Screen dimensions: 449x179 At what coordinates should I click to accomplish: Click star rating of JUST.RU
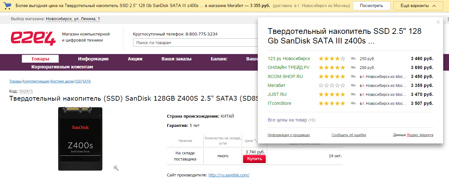click(x=332, y=95)
